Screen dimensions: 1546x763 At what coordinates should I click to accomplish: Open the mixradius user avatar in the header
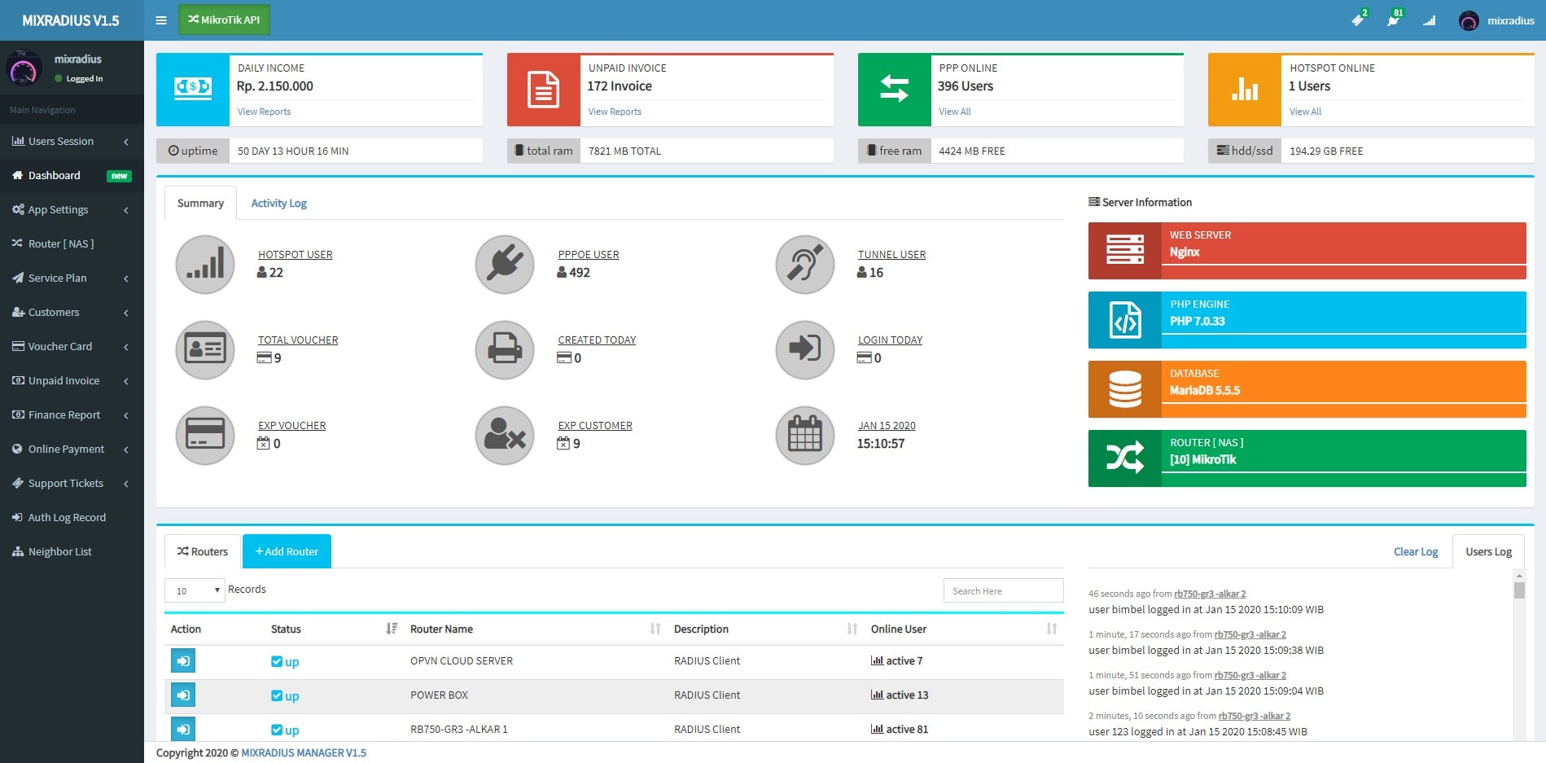pos(1469,20)
